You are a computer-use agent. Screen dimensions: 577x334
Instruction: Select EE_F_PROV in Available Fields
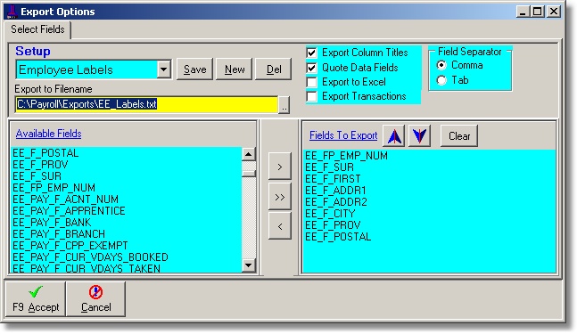click(x=127, y=164)
